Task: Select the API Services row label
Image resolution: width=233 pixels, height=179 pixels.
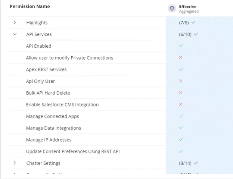Action: pos(39,34)
